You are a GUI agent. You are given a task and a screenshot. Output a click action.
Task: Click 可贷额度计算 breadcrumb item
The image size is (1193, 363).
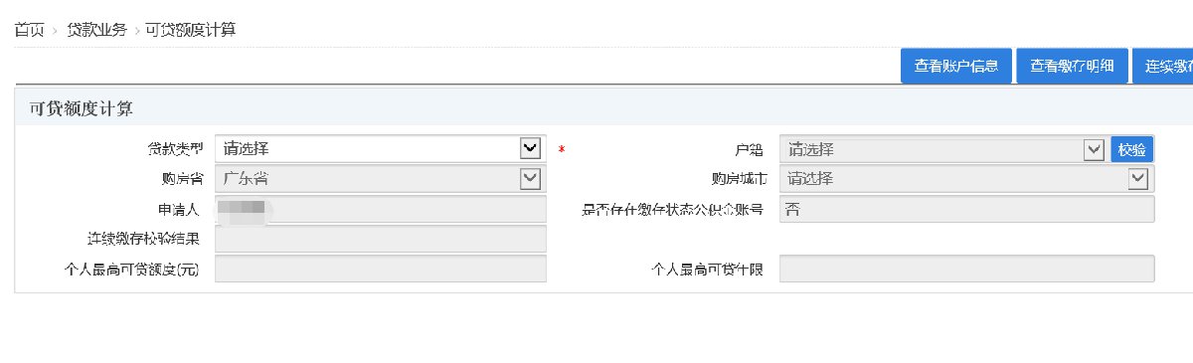pos(190,29)
